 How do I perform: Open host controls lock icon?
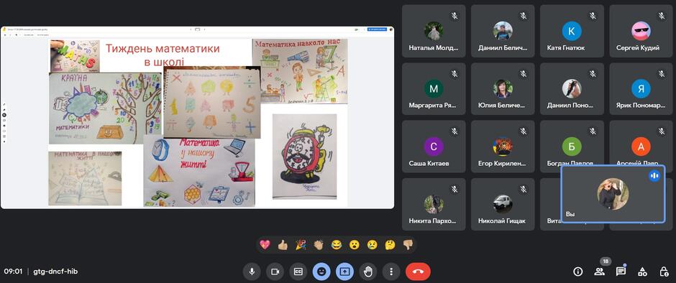pyautogui.click(x=664, y=272)
